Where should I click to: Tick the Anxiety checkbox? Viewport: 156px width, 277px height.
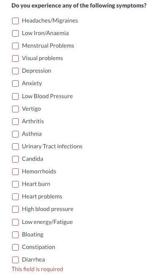click(15, 84)
